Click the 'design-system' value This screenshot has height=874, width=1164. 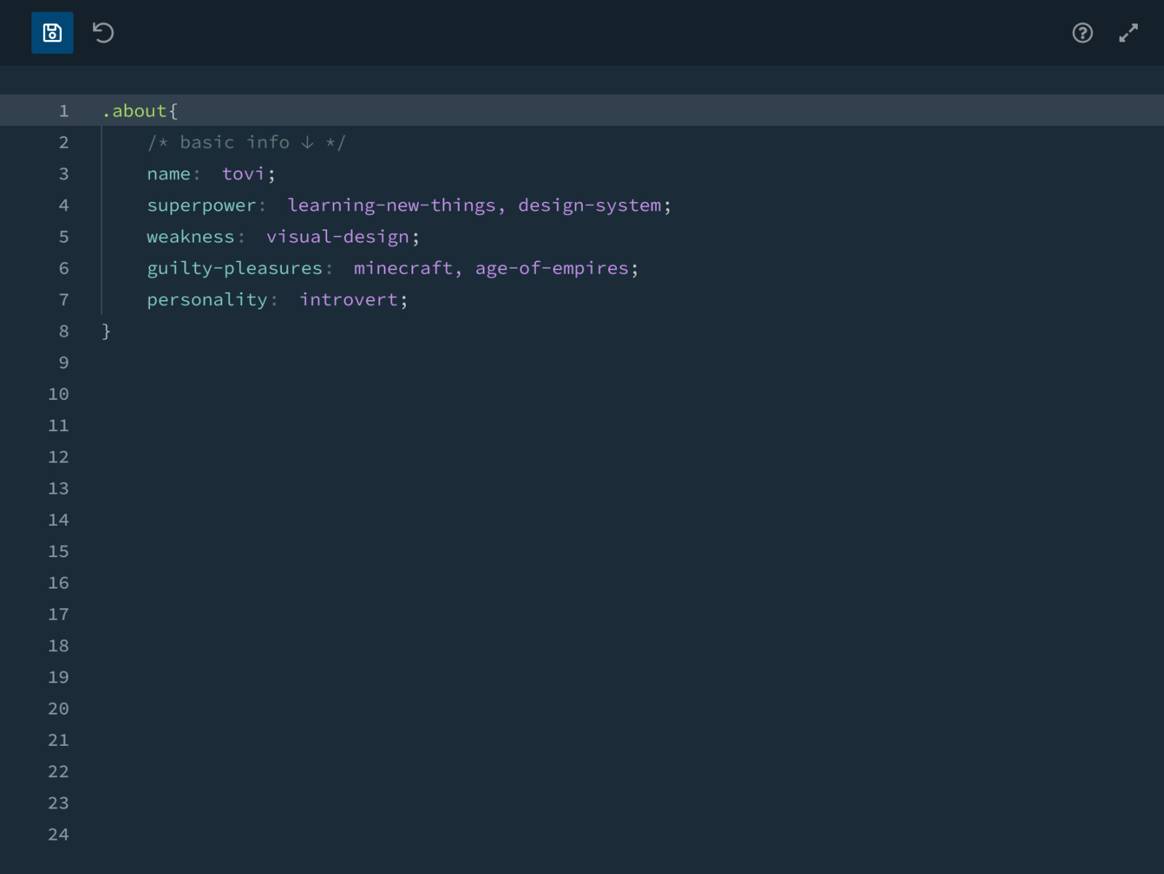[x=590, y=205]
